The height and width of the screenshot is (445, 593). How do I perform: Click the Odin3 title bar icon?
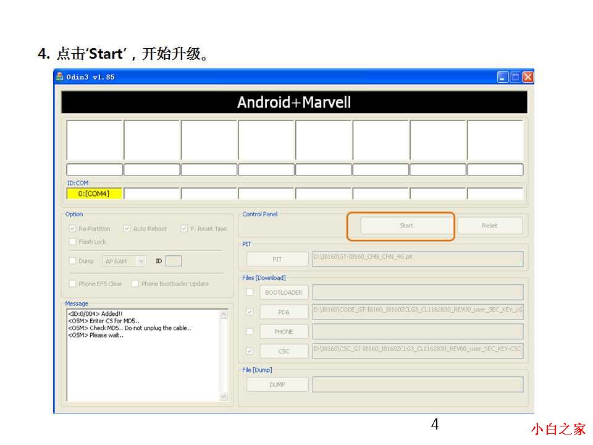[x=60, y=77]
